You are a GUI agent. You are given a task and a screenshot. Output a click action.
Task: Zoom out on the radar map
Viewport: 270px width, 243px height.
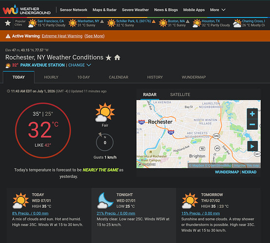pos(252,124)
